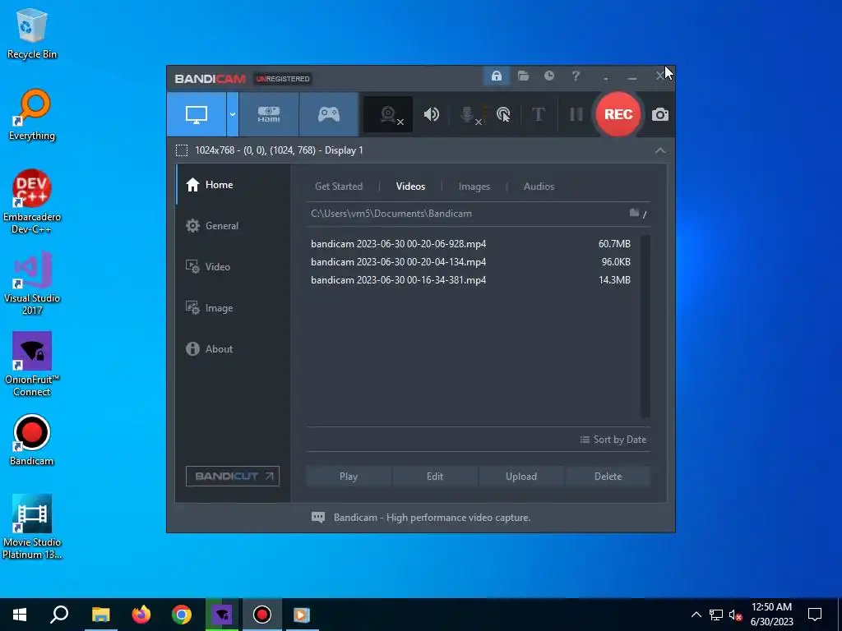Image resolution: width=842 pixels, height=631 pixels.
Task: Click the chat bubble message icon
Action: pos(318,518)
